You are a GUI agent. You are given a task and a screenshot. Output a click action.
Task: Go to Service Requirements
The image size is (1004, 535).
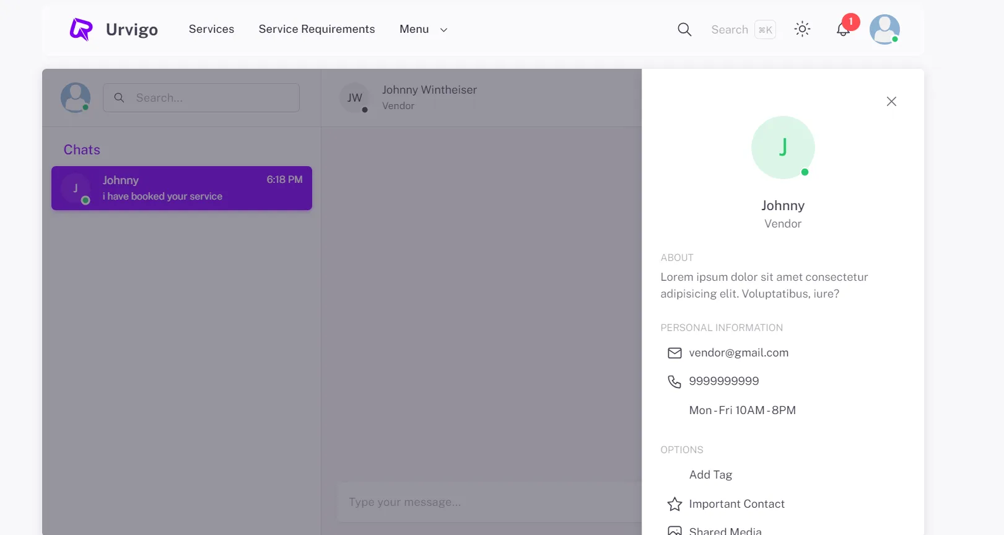point(316,29)
